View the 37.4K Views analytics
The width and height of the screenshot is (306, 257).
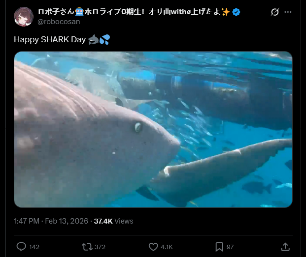113,221
